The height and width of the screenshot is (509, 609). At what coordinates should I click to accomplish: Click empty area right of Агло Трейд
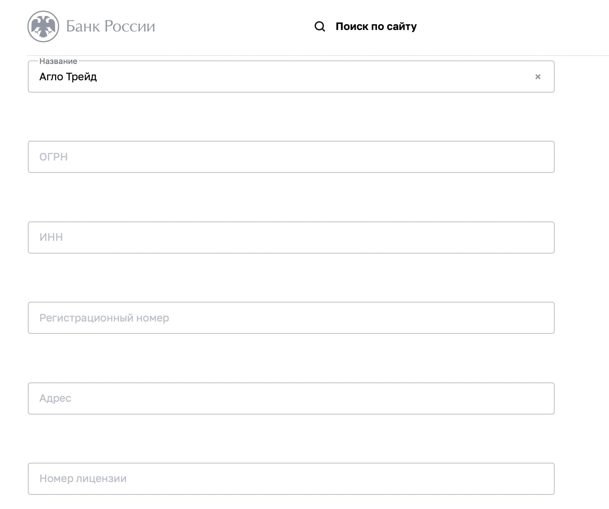(x=313, y=77)
